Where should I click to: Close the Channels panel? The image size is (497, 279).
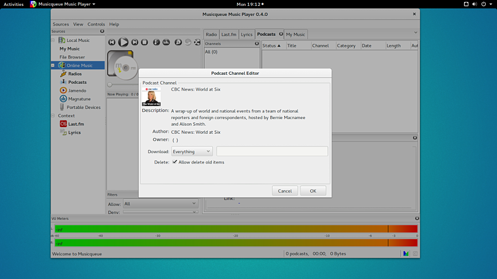[257, 44]
